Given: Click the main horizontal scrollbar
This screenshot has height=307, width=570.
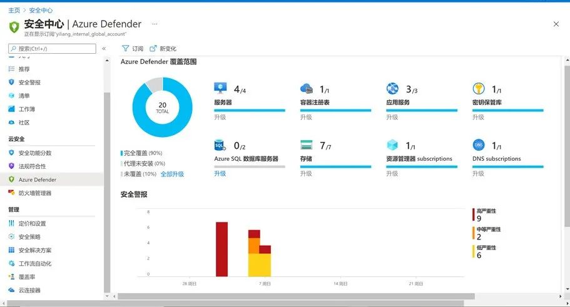Looking at the screenshot, I should point(296,296).
